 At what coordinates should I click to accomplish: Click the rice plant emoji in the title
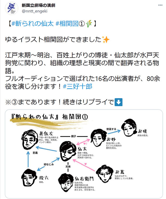(89, 24)
